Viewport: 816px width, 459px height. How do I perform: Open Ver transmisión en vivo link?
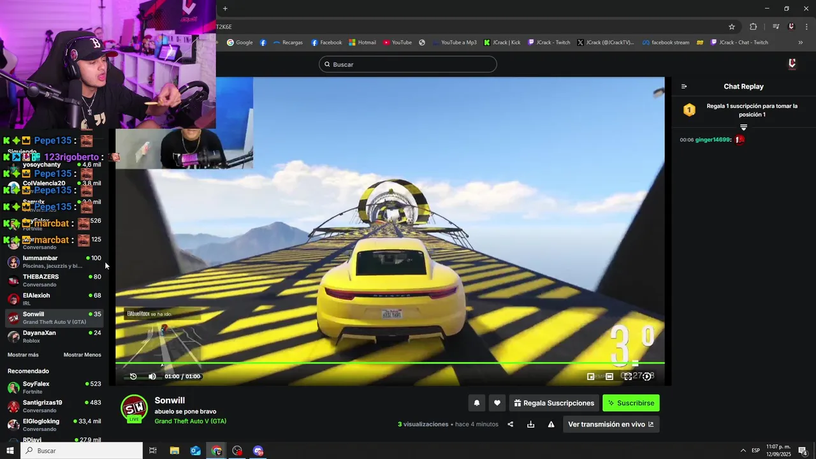pos(611,424)
